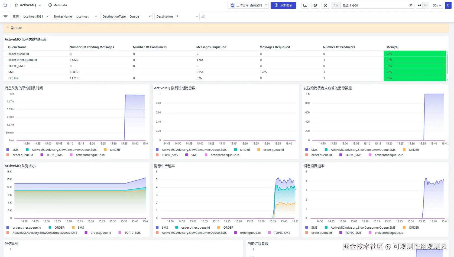Click the 当前订阅者数 panel title

[x=258, y=244]
